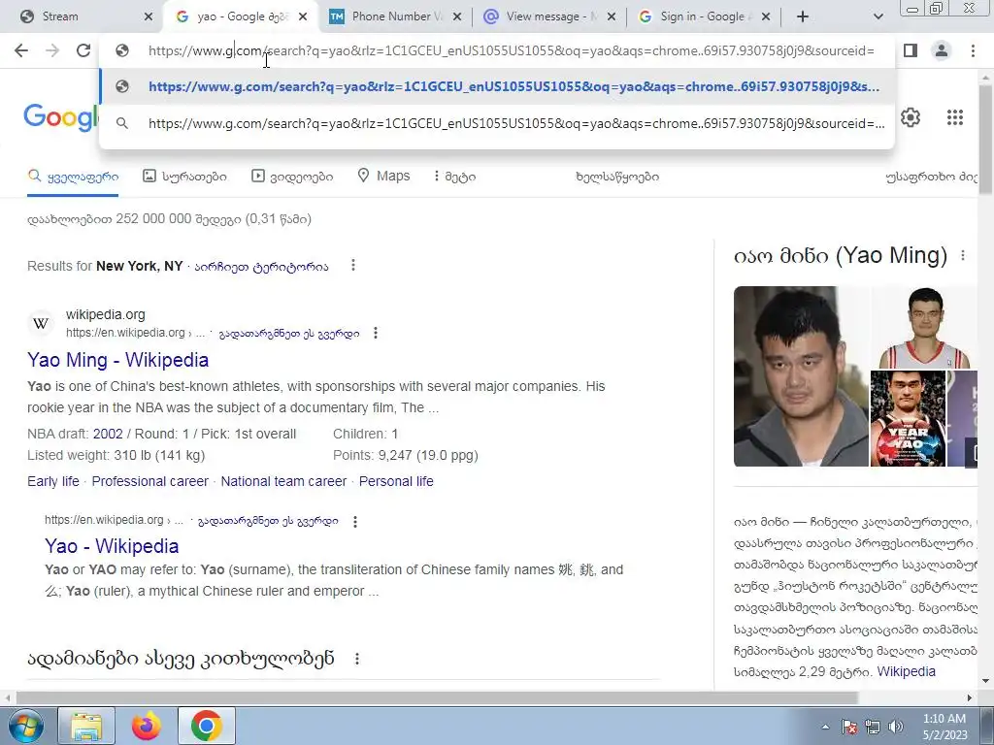
Task: Open Yao Ming - Wikipedia result
Action: coord(117,360)
